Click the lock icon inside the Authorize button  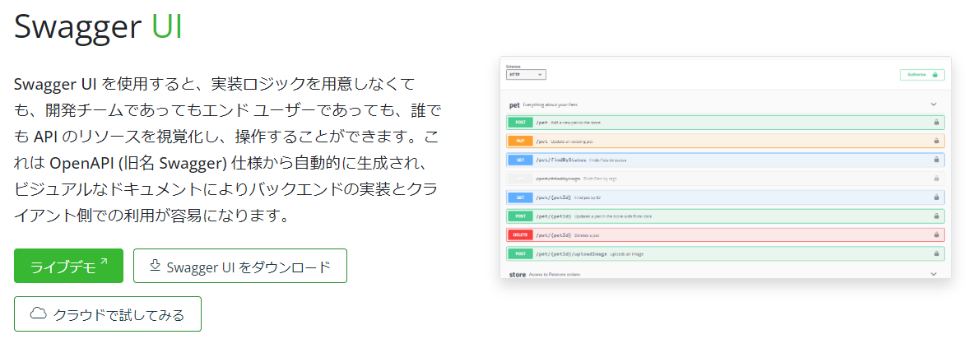point(935,75)
